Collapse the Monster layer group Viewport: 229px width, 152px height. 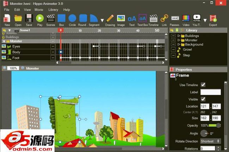pyautogui.click(x=4, y=41)
